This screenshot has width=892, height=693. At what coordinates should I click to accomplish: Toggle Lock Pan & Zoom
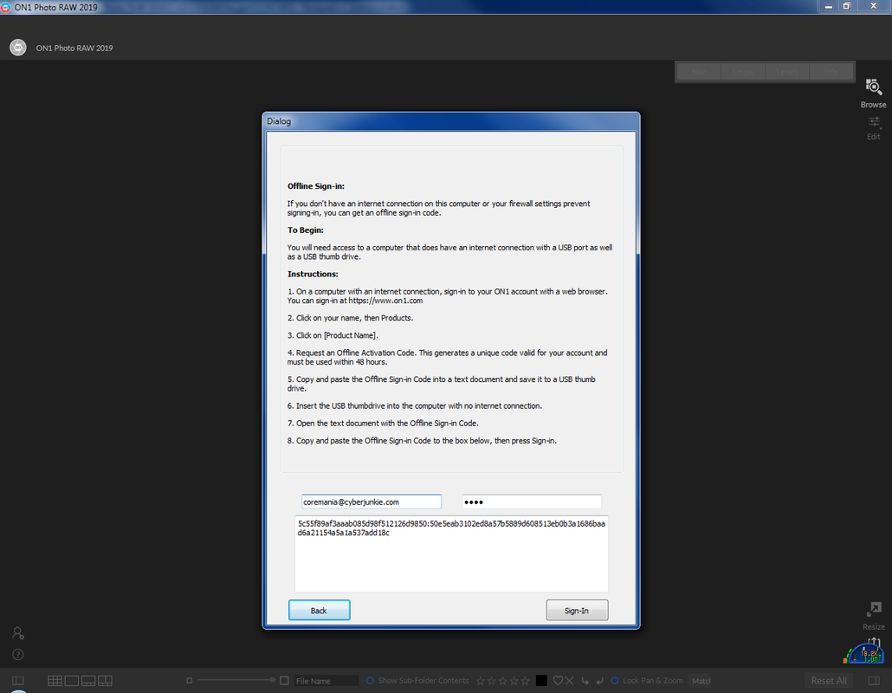pos(614,681)
